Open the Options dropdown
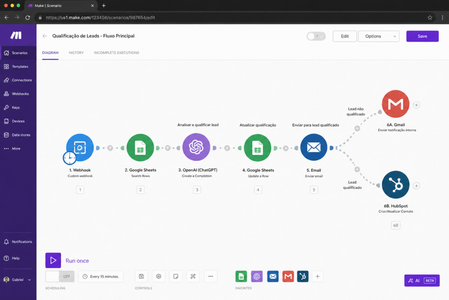The height and width of the screenshot is (300, 449). click(x=378, y=36)
